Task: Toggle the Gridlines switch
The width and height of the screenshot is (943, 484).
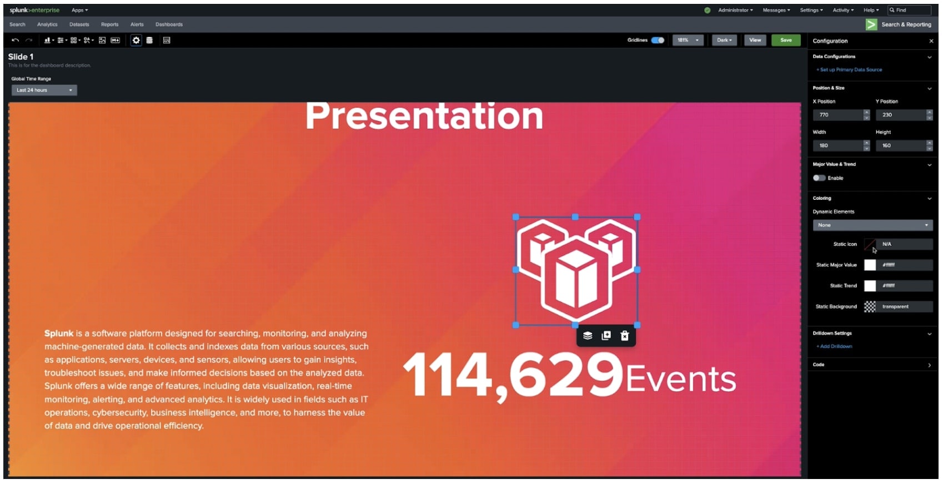Action: 658,40
